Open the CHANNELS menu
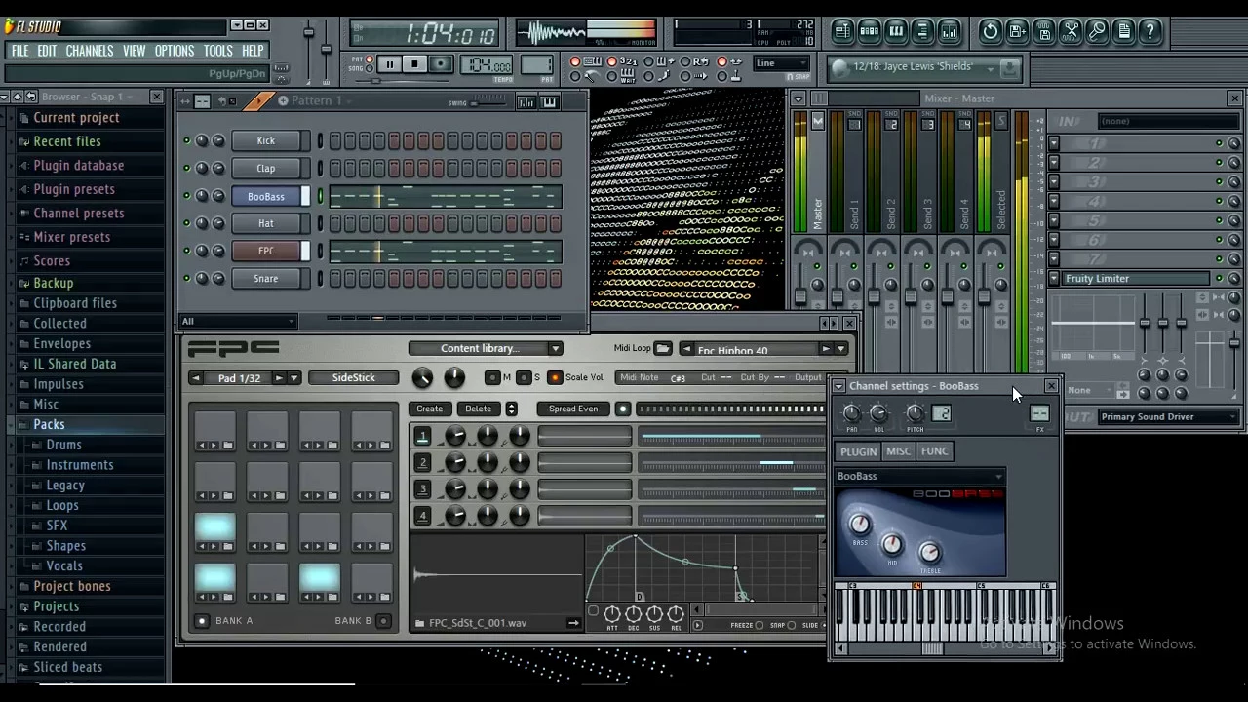Viewport: 1248px width, 702px height. coord(89,51)
